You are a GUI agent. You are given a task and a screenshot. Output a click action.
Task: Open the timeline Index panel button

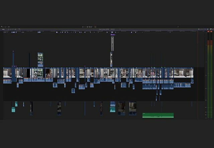[3, 29]
